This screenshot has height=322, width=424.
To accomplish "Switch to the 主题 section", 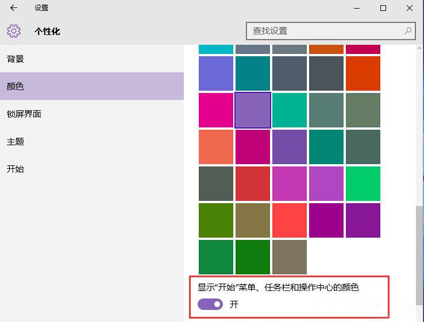I will (16, 142).
